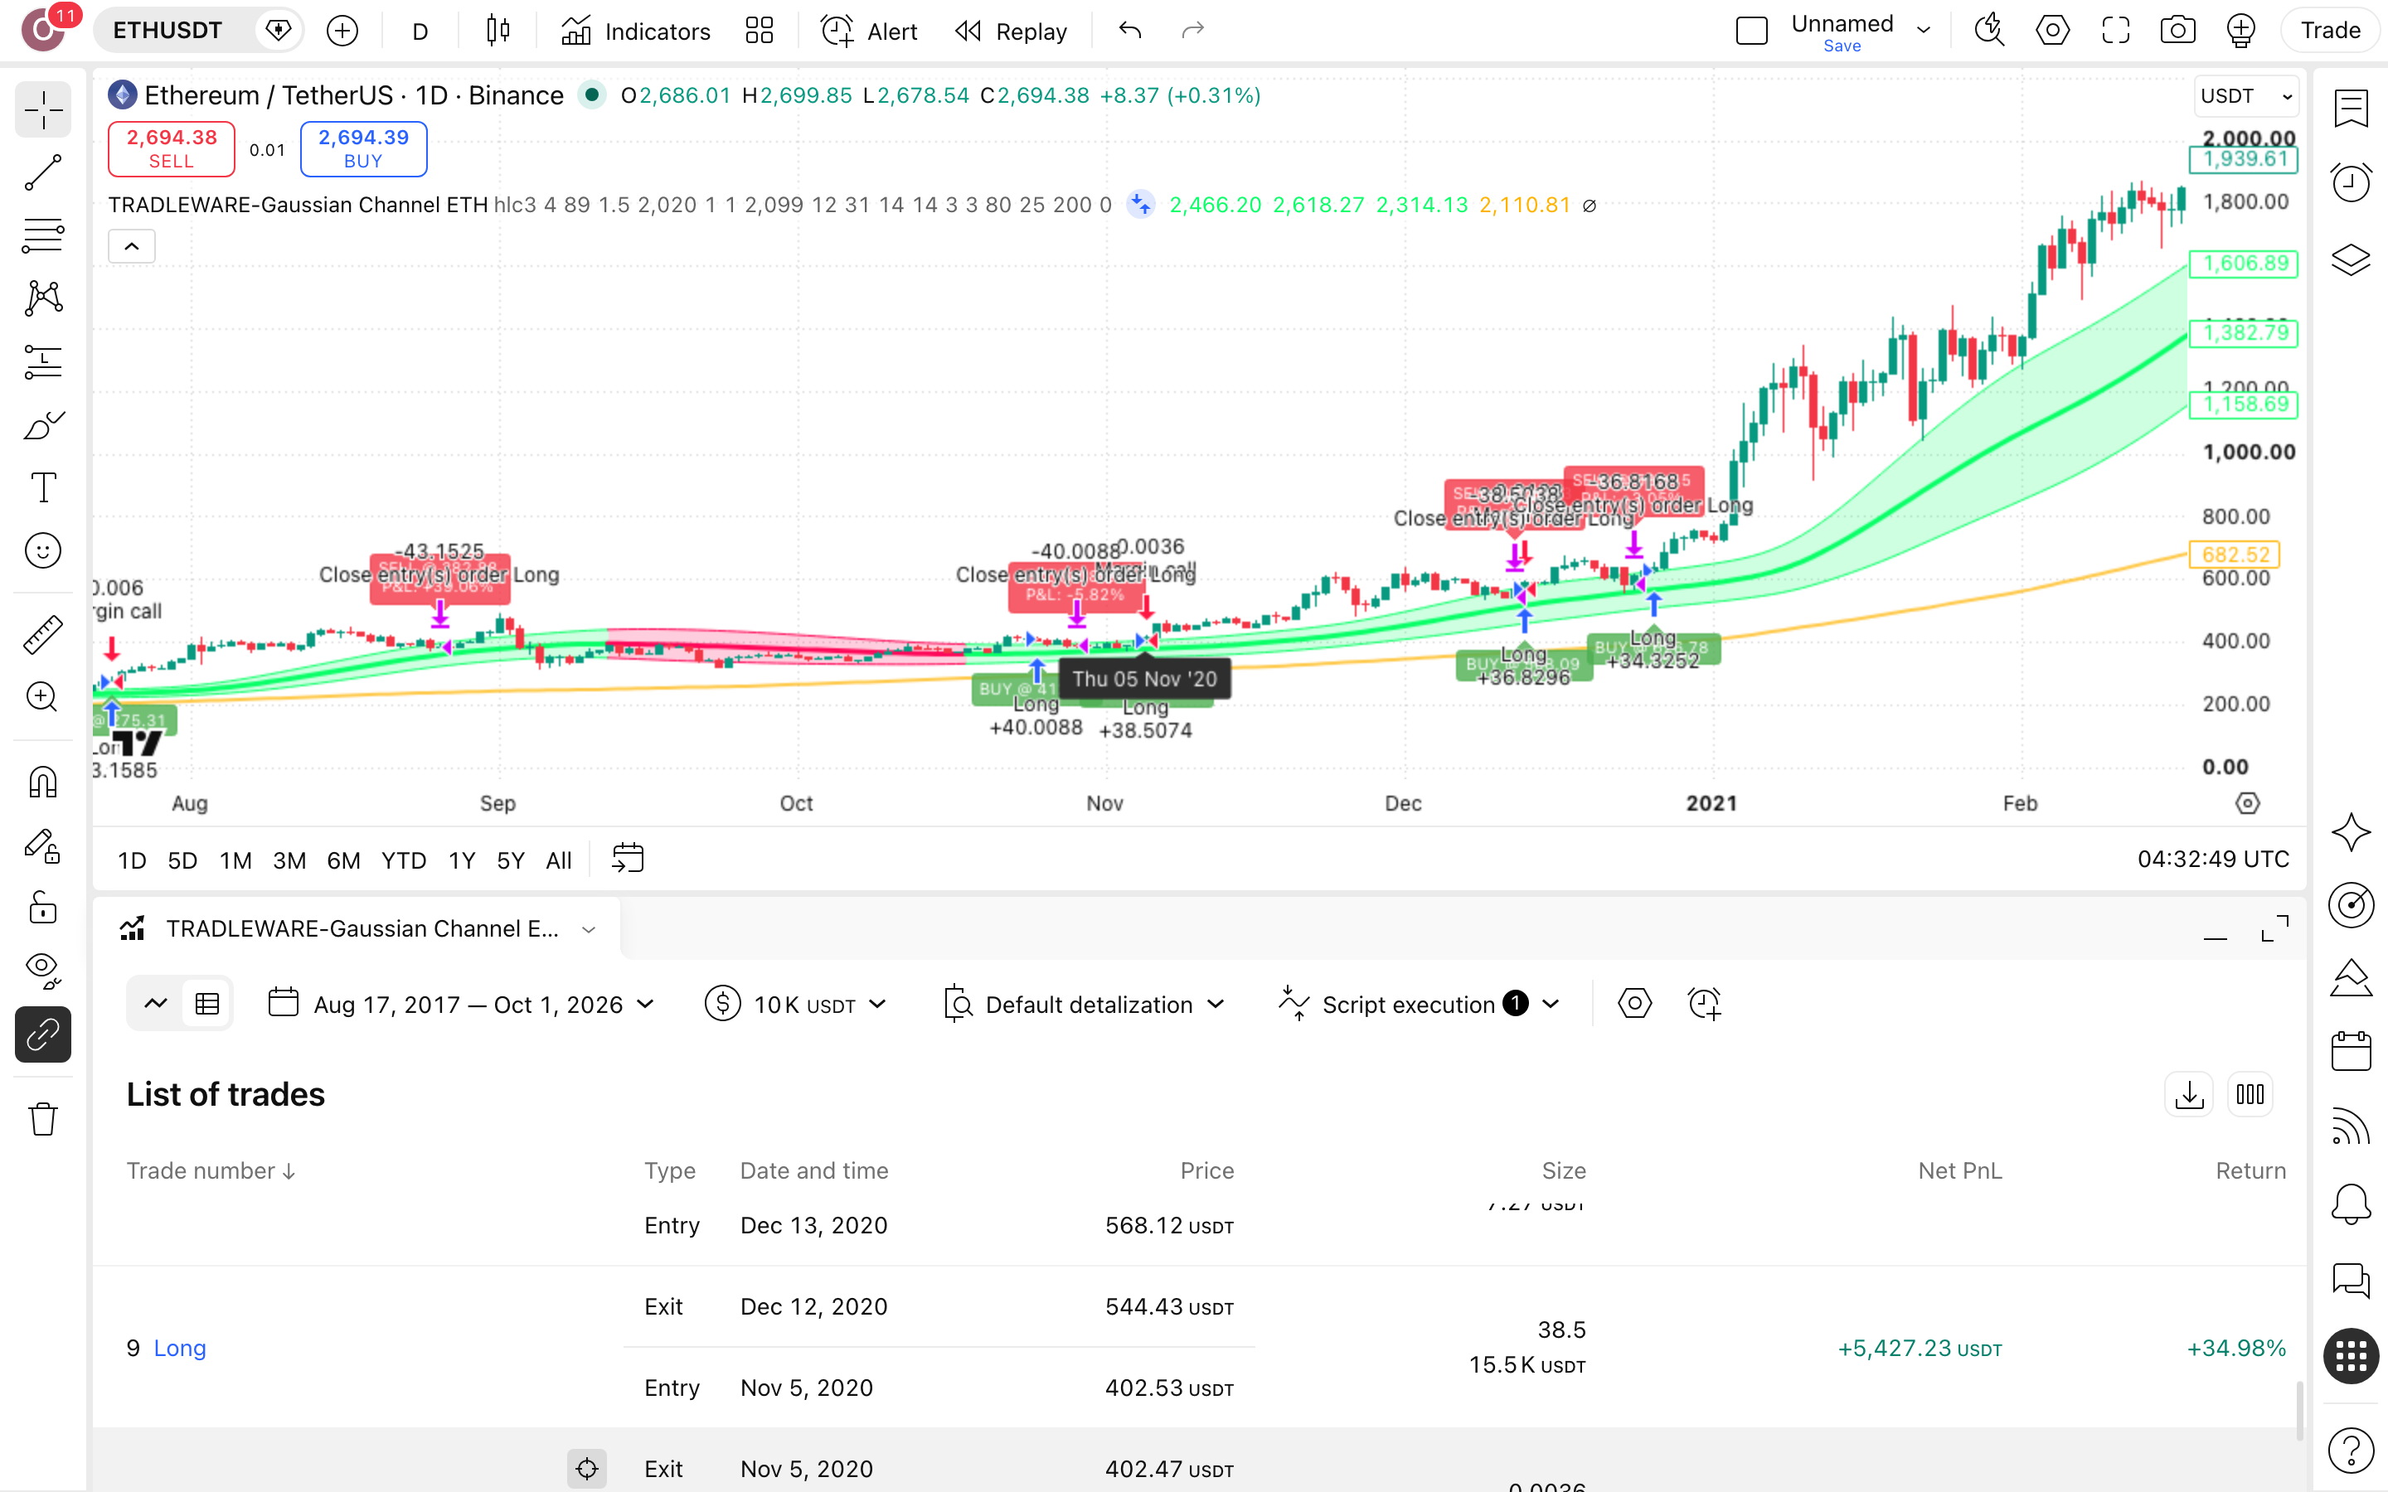Click the trash remove objects icon
This screenshot has width=2388, height=1492.
[x=43, y=1119]
